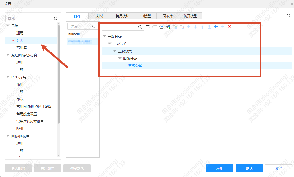Image resolution: width=294 pixels, height=177 pixels.
Task: Open the 3D模型 tab
Action: tap(145, 16)
